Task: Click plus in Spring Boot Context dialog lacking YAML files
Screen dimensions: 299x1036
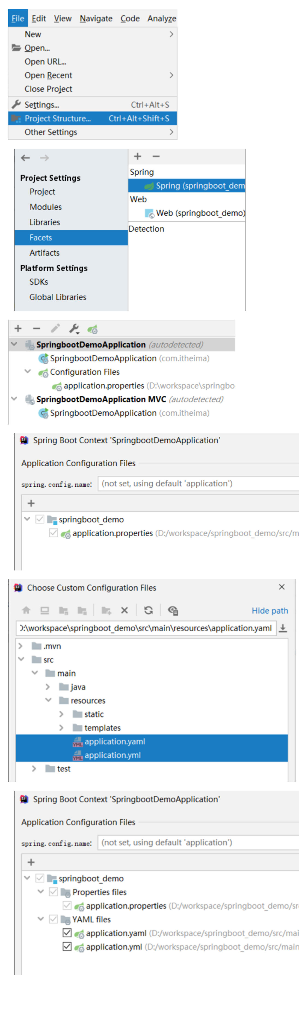Action: (31, 503)
